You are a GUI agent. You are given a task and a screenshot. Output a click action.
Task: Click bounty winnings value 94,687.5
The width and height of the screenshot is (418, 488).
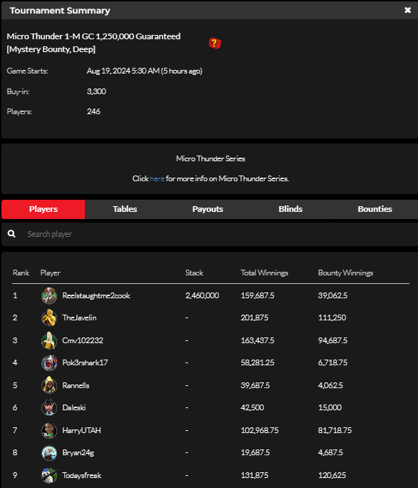[332, 340]
